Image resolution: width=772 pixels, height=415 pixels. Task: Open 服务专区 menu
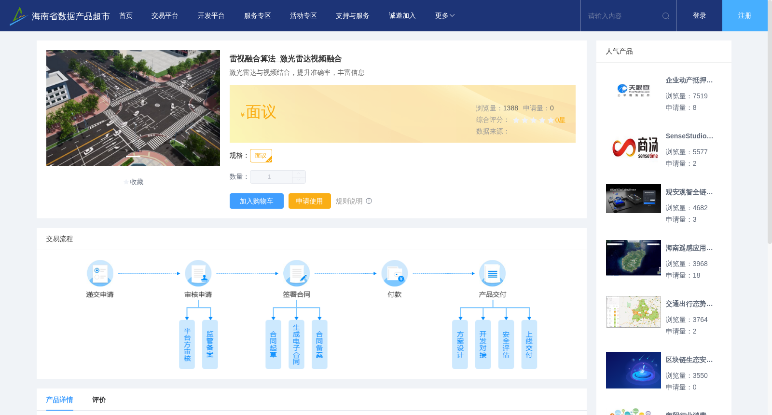[257, 16]
